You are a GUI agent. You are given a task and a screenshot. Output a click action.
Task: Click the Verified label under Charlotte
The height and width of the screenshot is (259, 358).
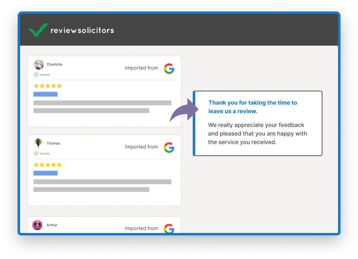click(44, 75)
